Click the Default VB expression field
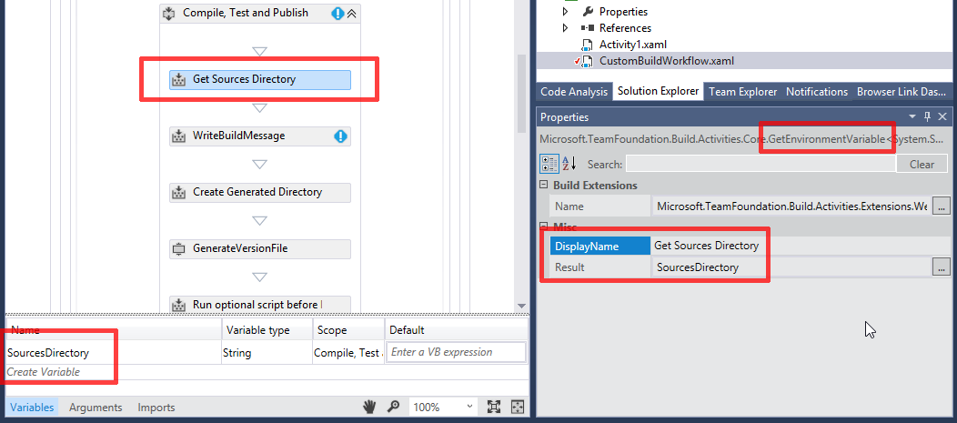The width and height of the screenshot is (957, 423). (456, 352)
